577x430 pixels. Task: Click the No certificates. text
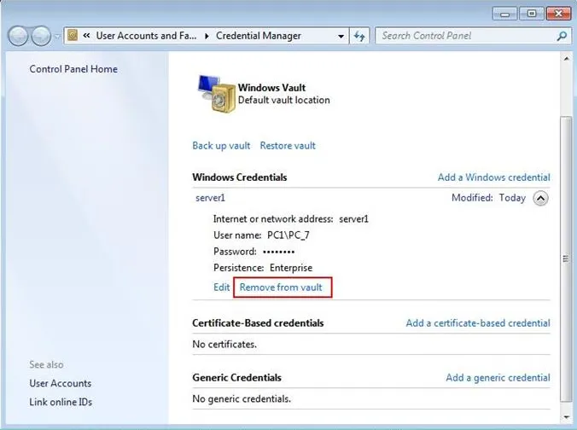coord(224,345)
